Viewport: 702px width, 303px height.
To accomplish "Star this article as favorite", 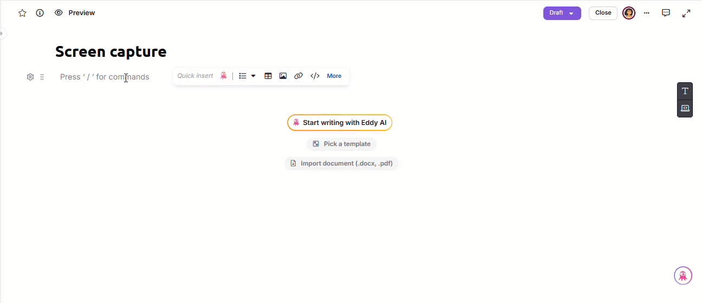I will (x=22, y=13).
